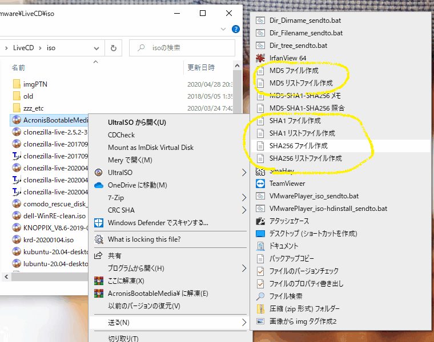
Task: Select the zzz_etc folder icon
Action: [17, 108]
